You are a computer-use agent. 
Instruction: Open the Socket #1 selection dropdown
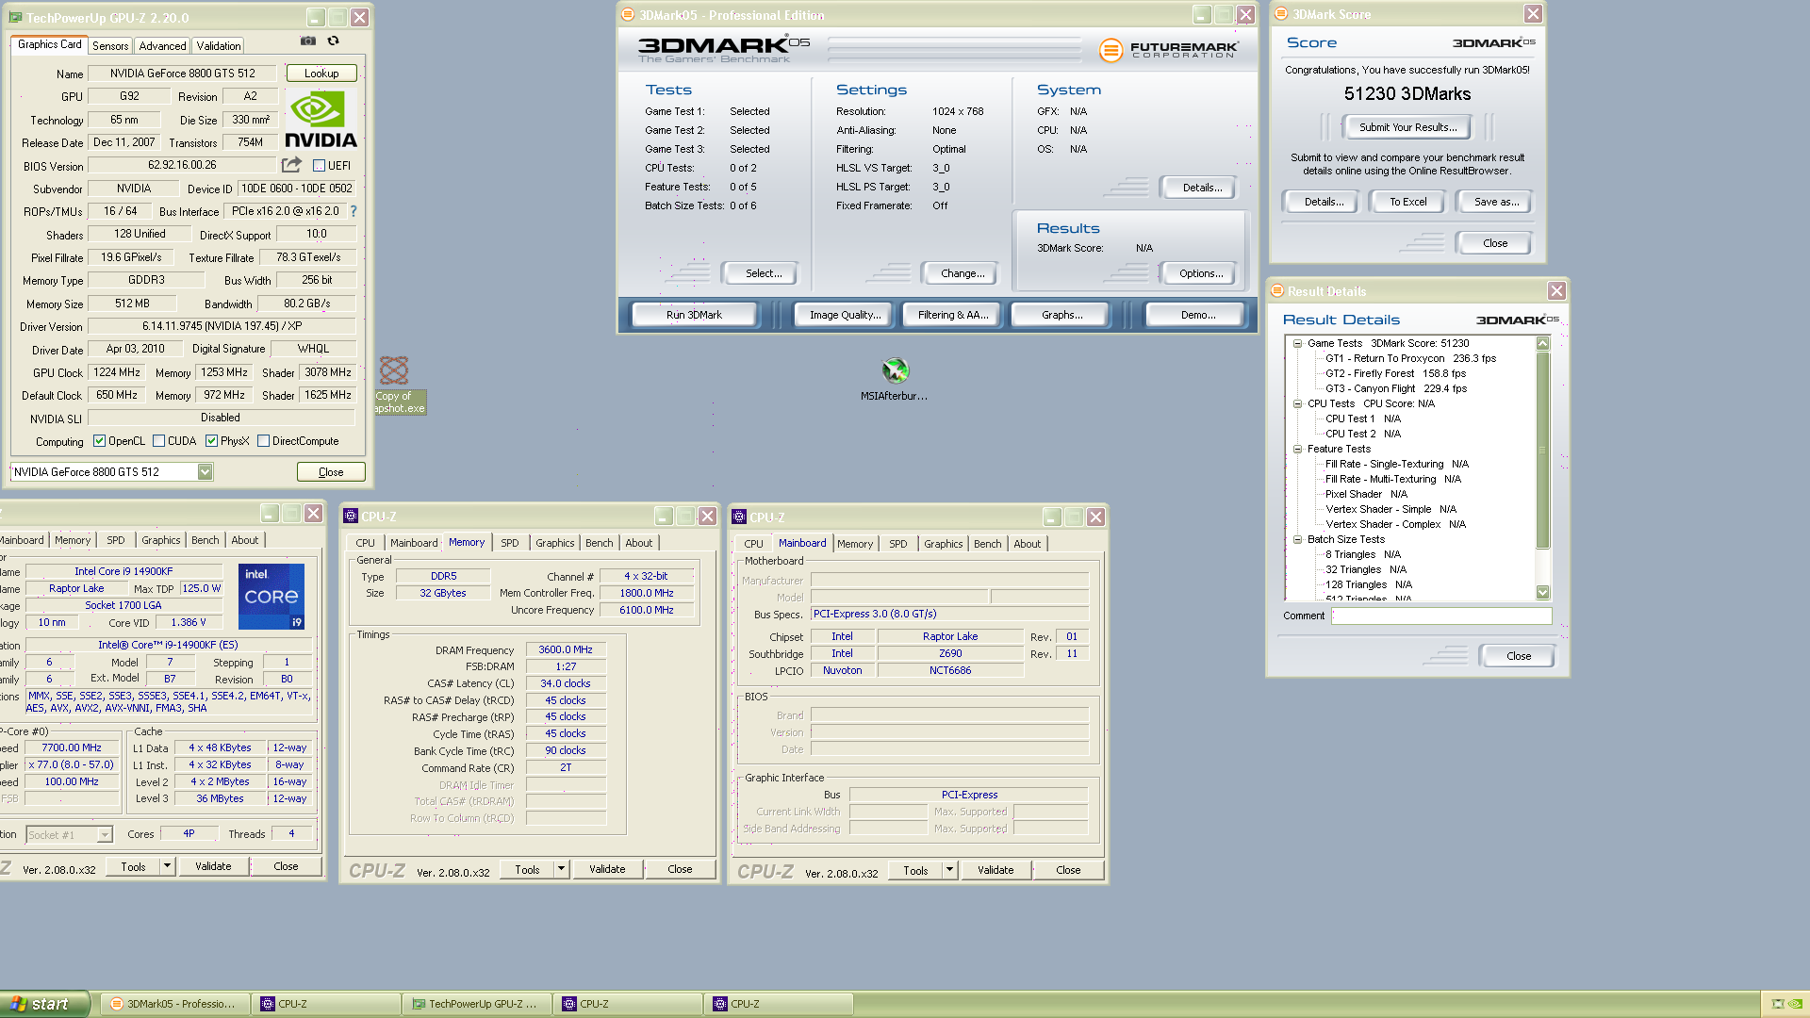click(x=105, y=835)
